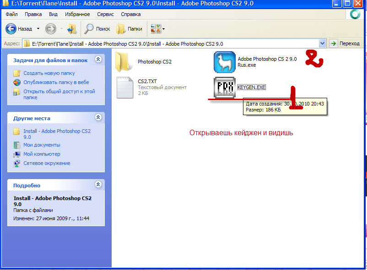Minimize the Explorer window

337,4
